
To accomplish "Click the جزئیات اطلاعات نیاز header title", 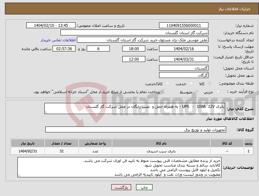I will 234,9.
